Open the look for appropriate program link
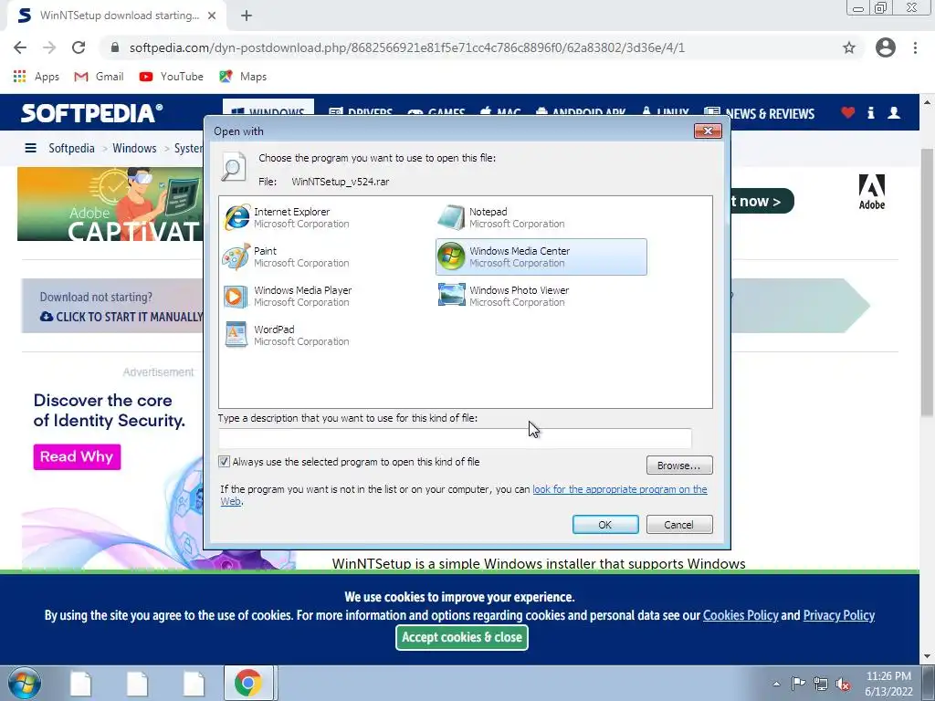935x701 pixels. coord(620,489)
